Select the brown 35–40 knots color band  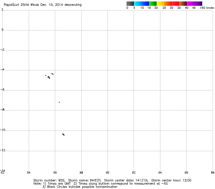coord(183,3)
